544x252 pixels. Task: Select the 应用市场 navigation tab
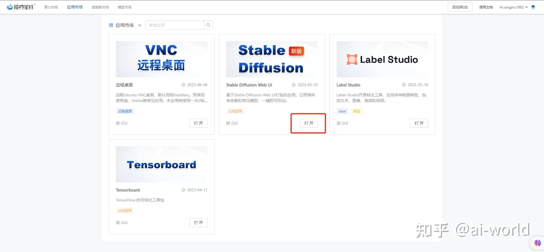click(75, 7)
